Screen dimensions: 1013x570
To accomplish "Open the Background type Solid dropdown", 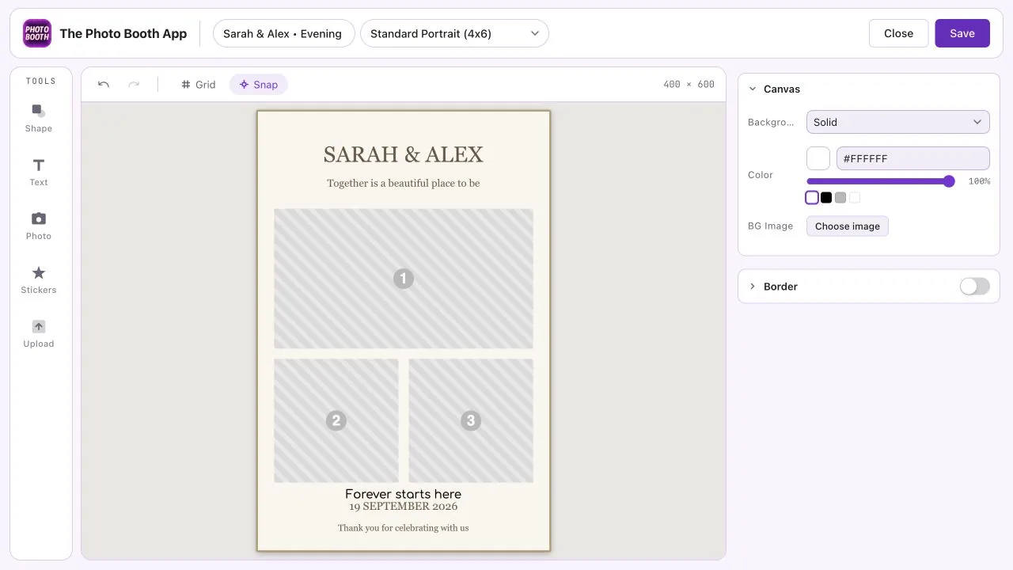I will (897, 122).
